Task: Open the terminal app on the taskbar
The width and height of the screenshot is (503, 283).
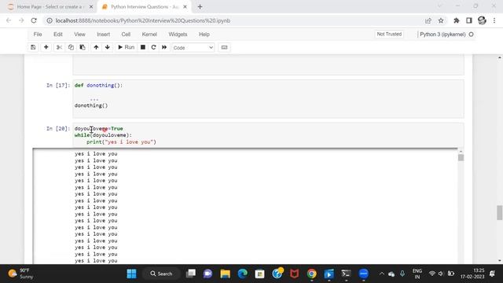Action: click(x=346, y=274)
